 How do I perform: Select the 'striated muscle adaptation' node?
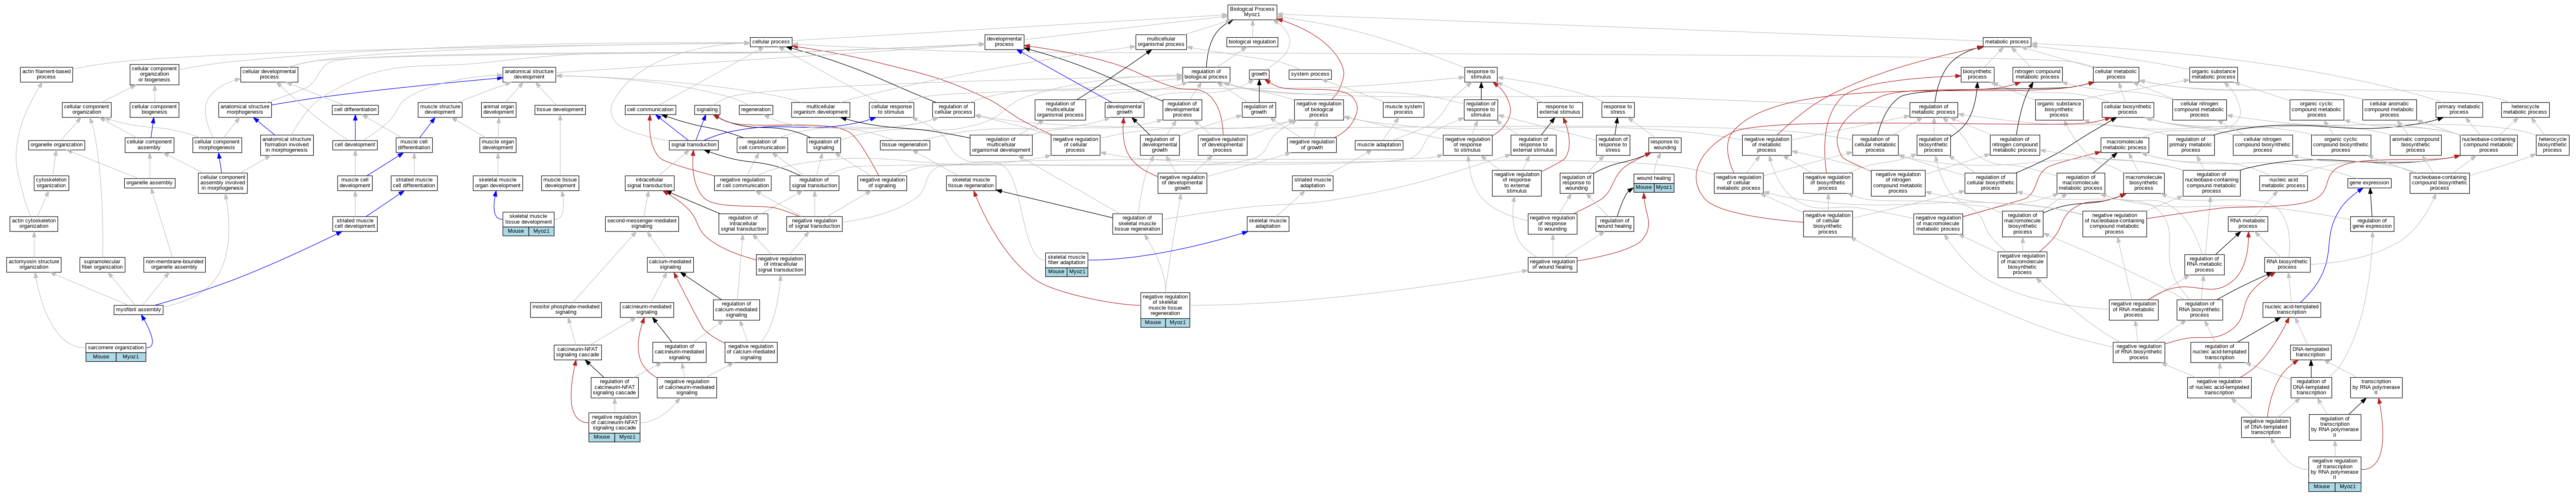point(1313,183)
